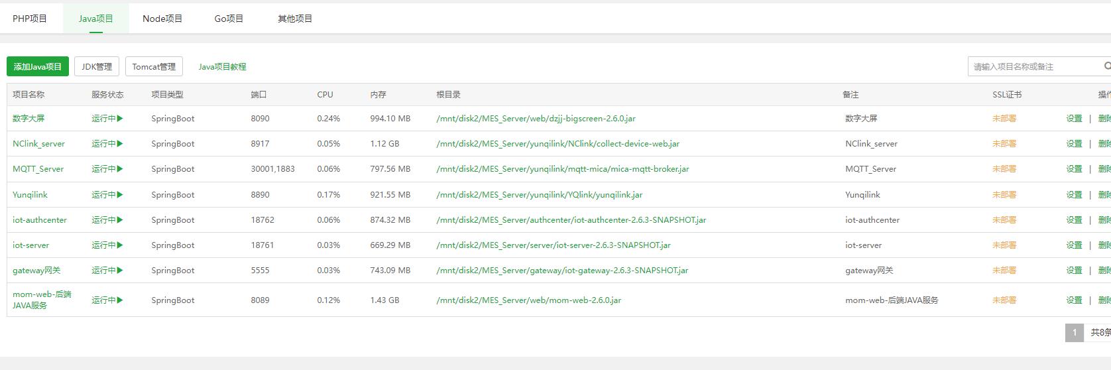Screen dimensions: 1111x370
Task: Click the 添加Java项目 button
Action: (38, 66)
